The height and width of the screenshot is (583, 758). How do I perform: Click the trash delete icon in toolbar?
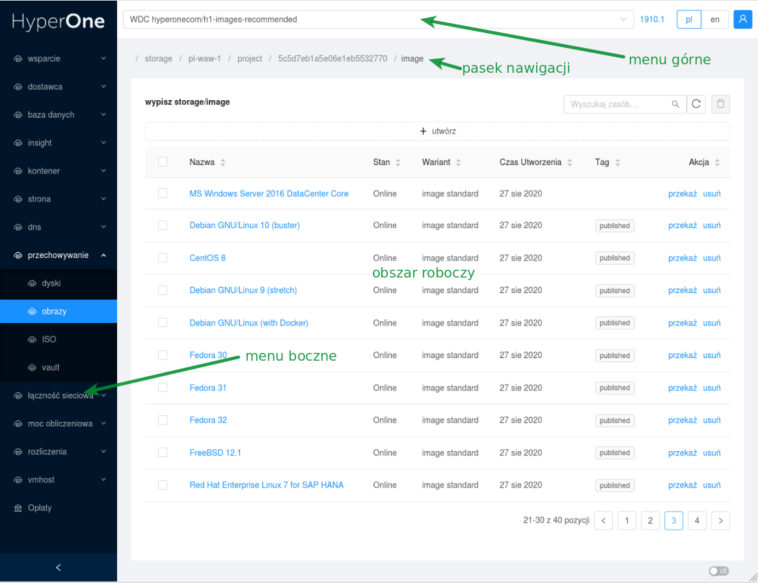coord(720,104)
